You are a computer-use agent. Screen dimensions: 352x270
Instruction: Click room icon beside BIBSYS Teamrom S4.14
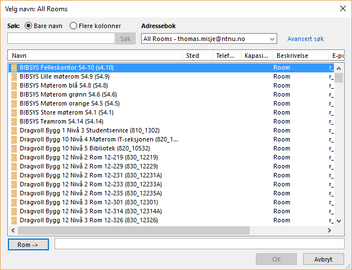(x=14, y=121)
